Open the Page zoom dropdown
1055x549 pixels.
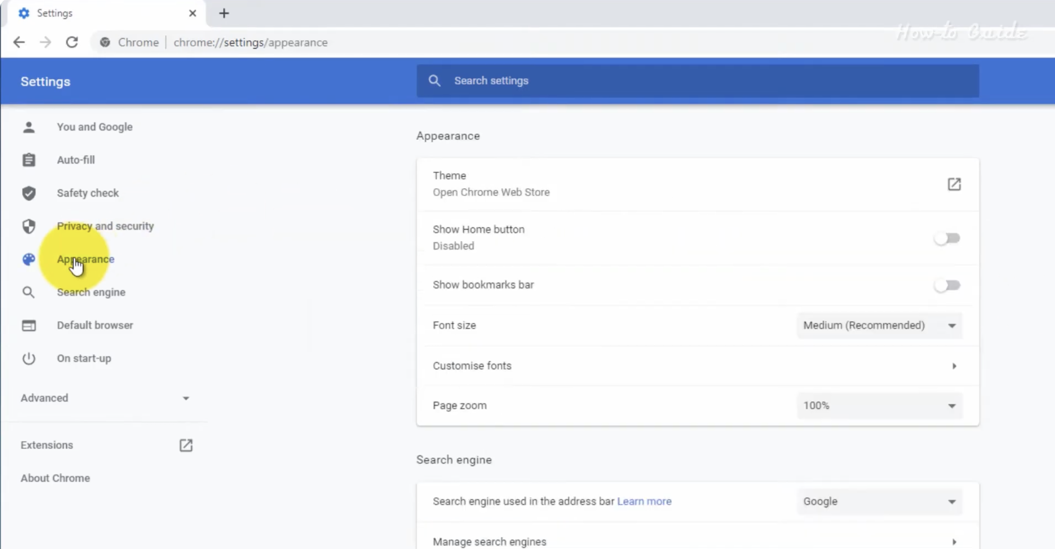[x=879, y=406]
